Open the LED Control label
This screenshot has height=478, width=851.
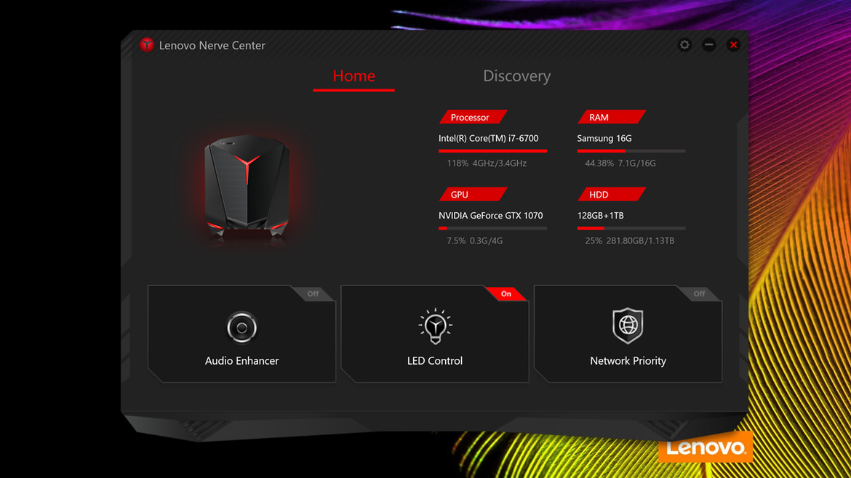click(435, 361)
